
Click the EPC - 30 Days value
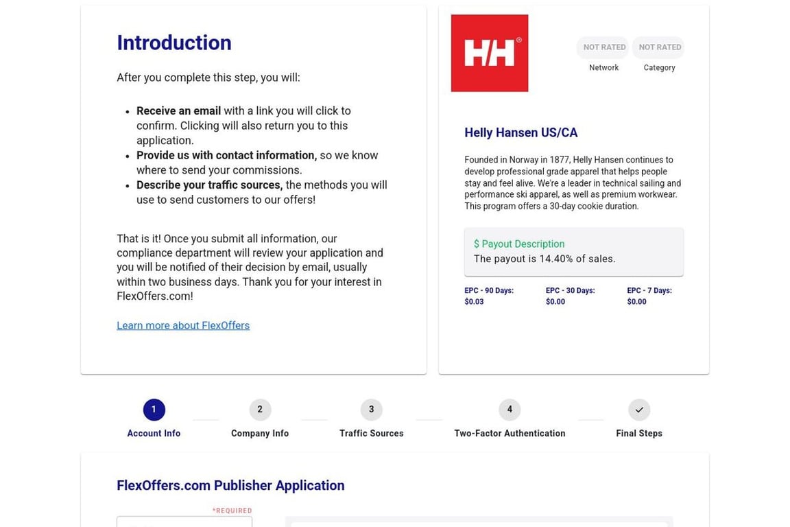555,301
